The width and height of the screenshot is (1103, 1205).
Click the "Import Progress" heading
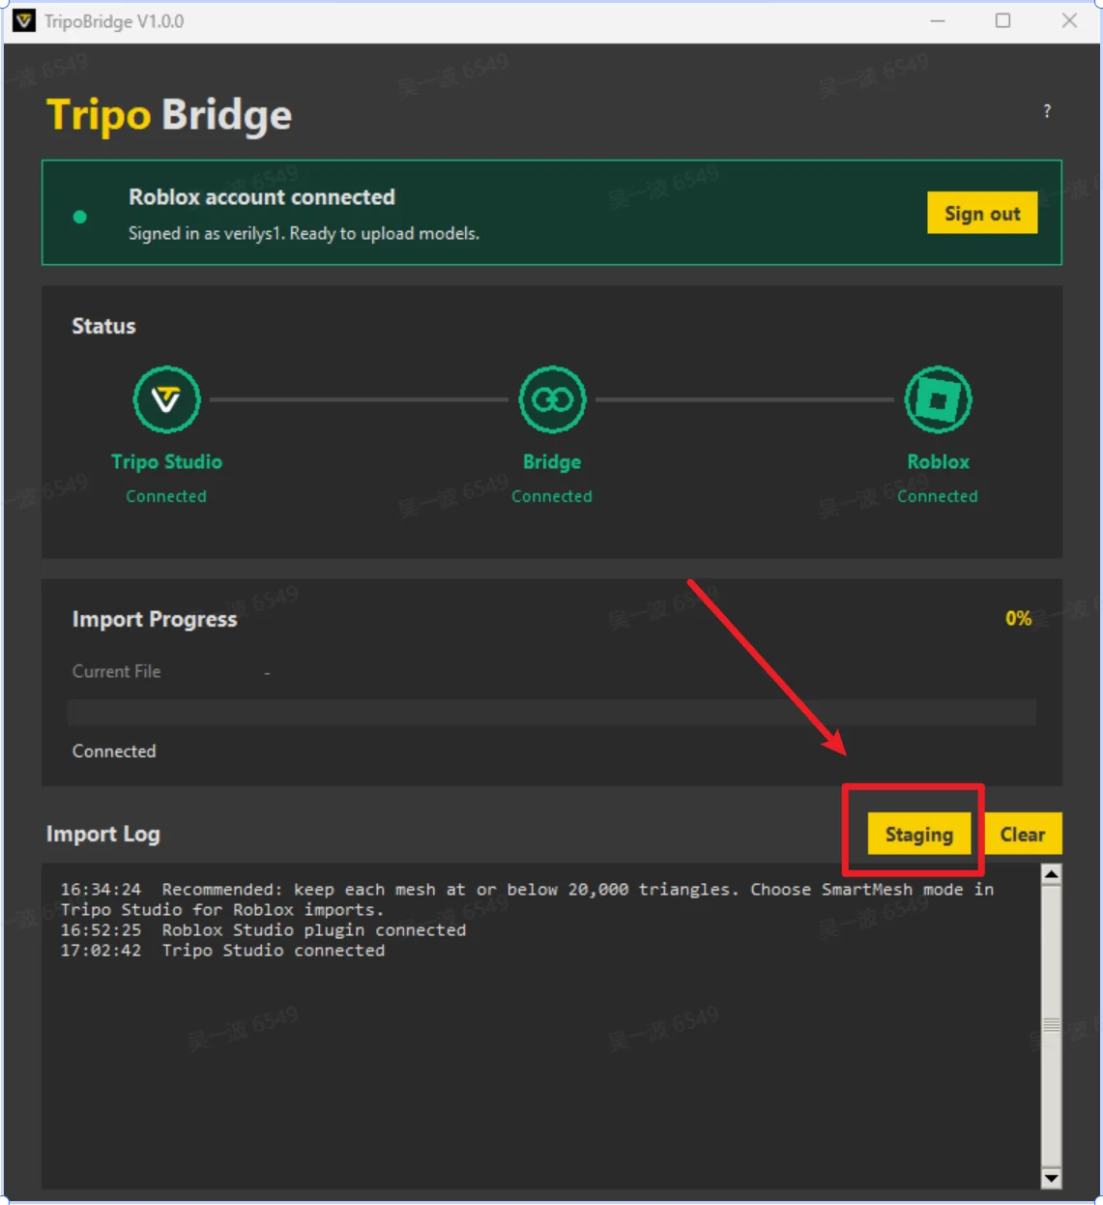[155, 620]
